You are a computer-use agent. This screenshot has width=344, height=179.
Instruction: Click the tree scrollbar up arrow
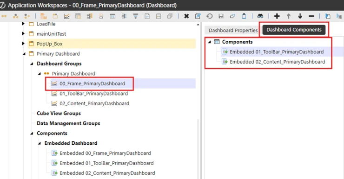(198, 25)
